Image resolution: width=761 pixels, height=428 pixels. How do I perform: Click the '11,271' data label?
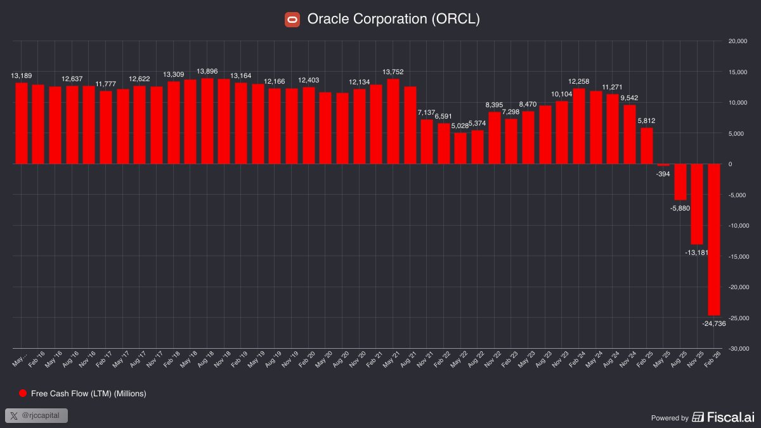pyautogui.click(x=613, y=88)
